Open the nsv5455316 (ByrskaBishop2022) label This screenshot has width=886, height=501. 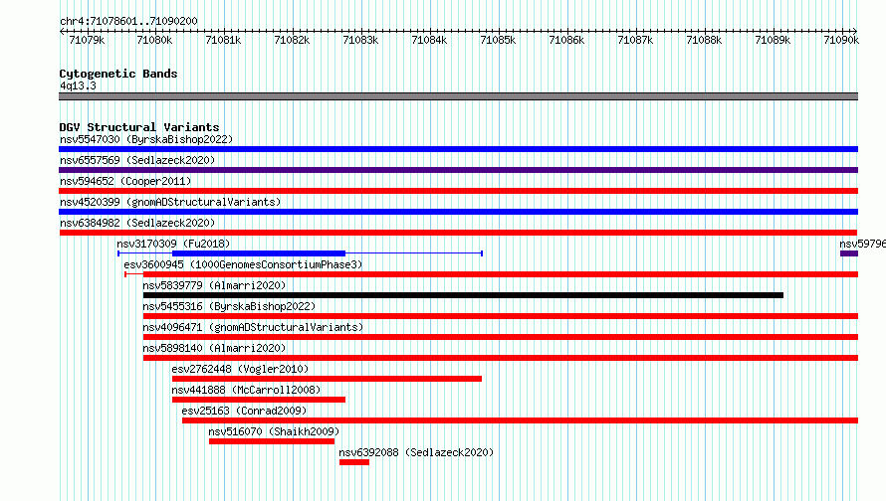pyautogui.click(x=229, y=306)
